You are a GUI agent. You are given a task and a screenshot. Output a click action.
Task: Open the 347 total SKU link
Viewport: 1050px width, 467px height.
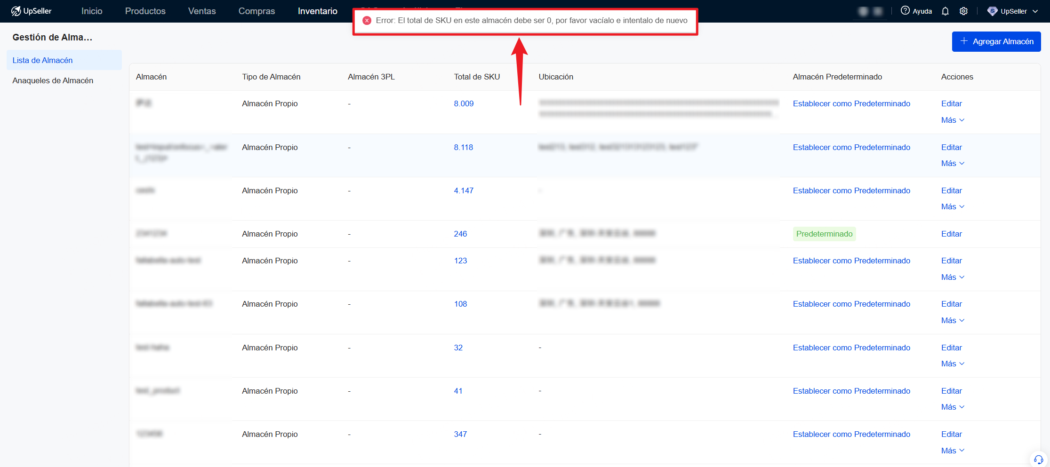pos(460,434)
